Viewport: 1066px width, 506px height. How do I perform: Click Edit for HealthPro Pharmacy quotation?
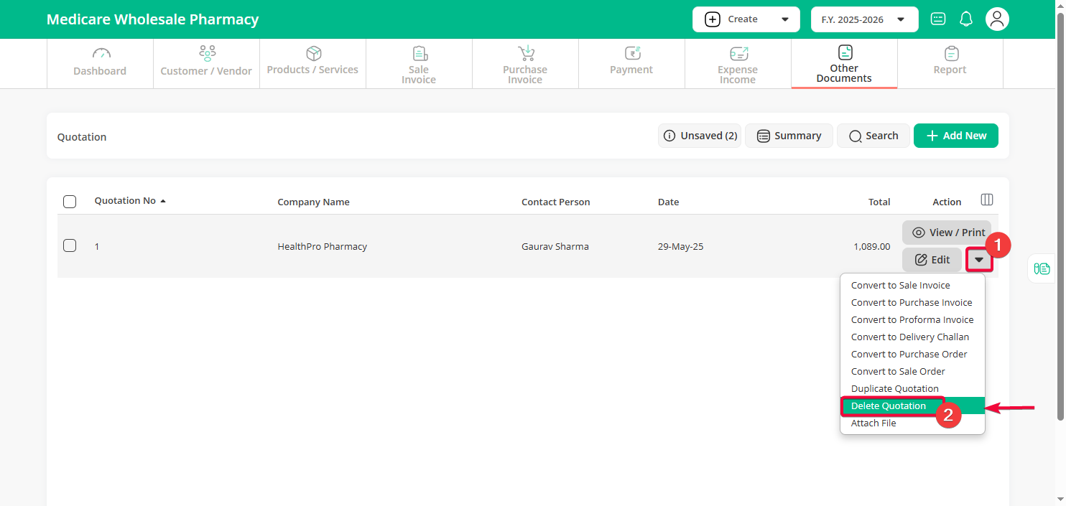point(932,260)
